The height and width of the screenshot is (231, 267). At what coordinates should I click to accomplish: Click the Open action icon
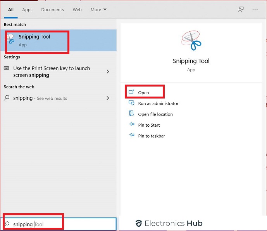pos(131,92)
